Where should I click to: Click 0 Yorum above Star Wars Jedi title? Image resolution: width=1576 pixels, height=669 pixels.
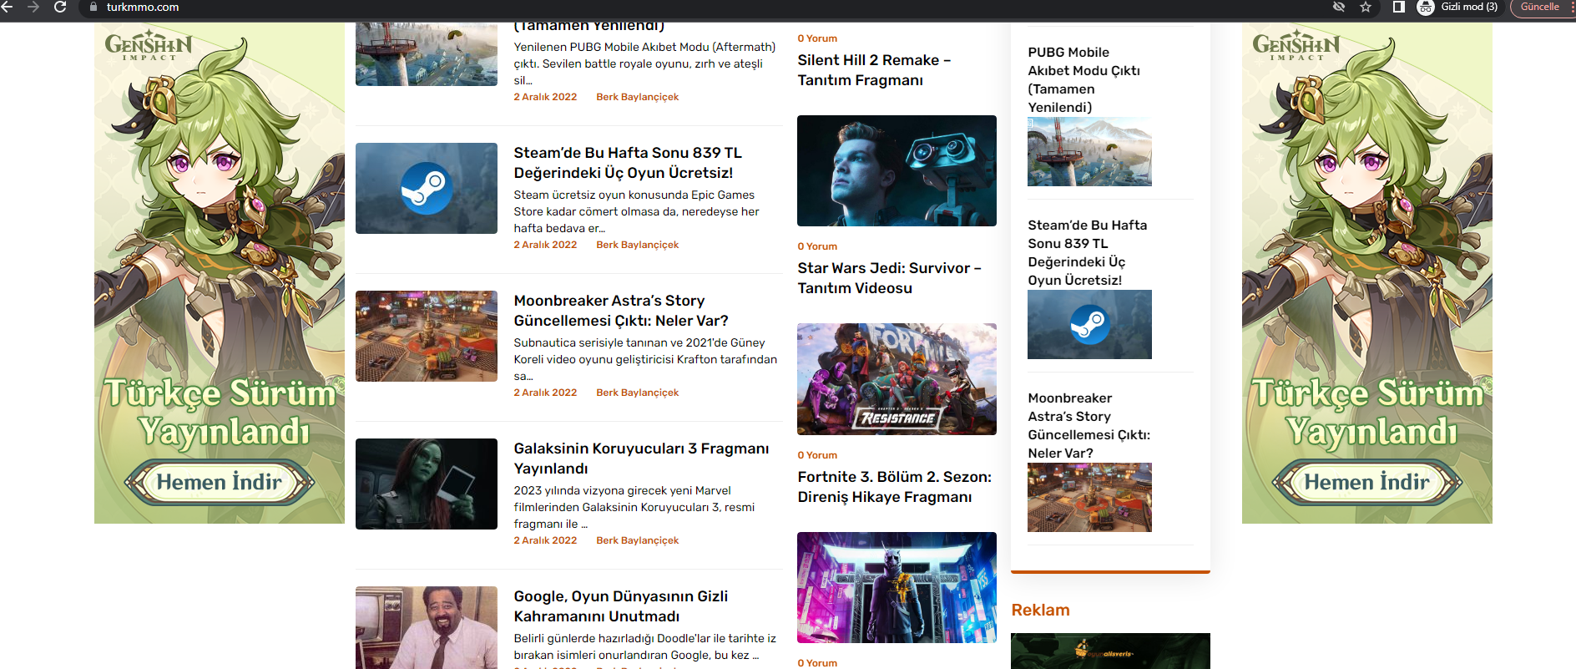817,246
